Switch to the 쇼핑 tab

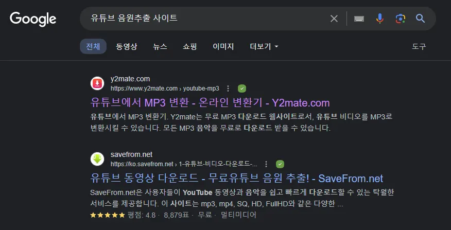coord(190,47)
